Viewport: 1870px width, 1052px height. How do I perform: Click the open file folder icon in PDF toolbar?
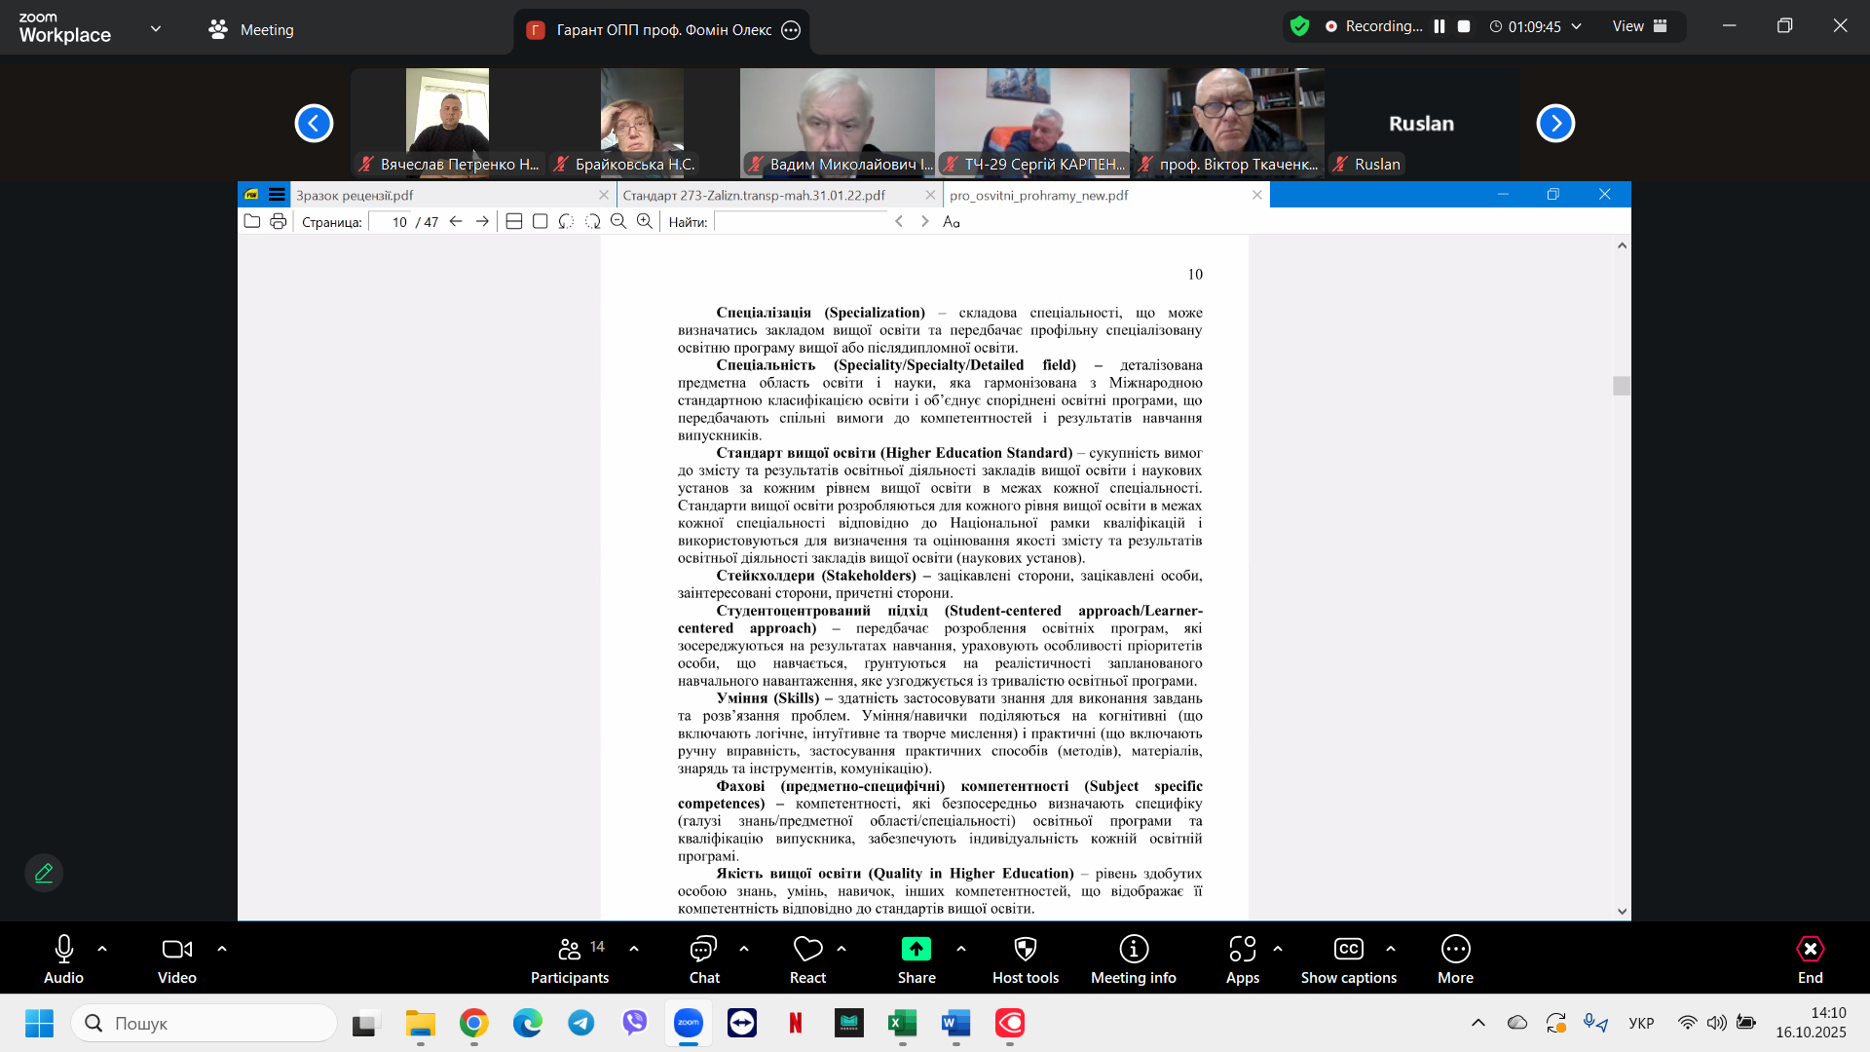(x=252, y=221)
